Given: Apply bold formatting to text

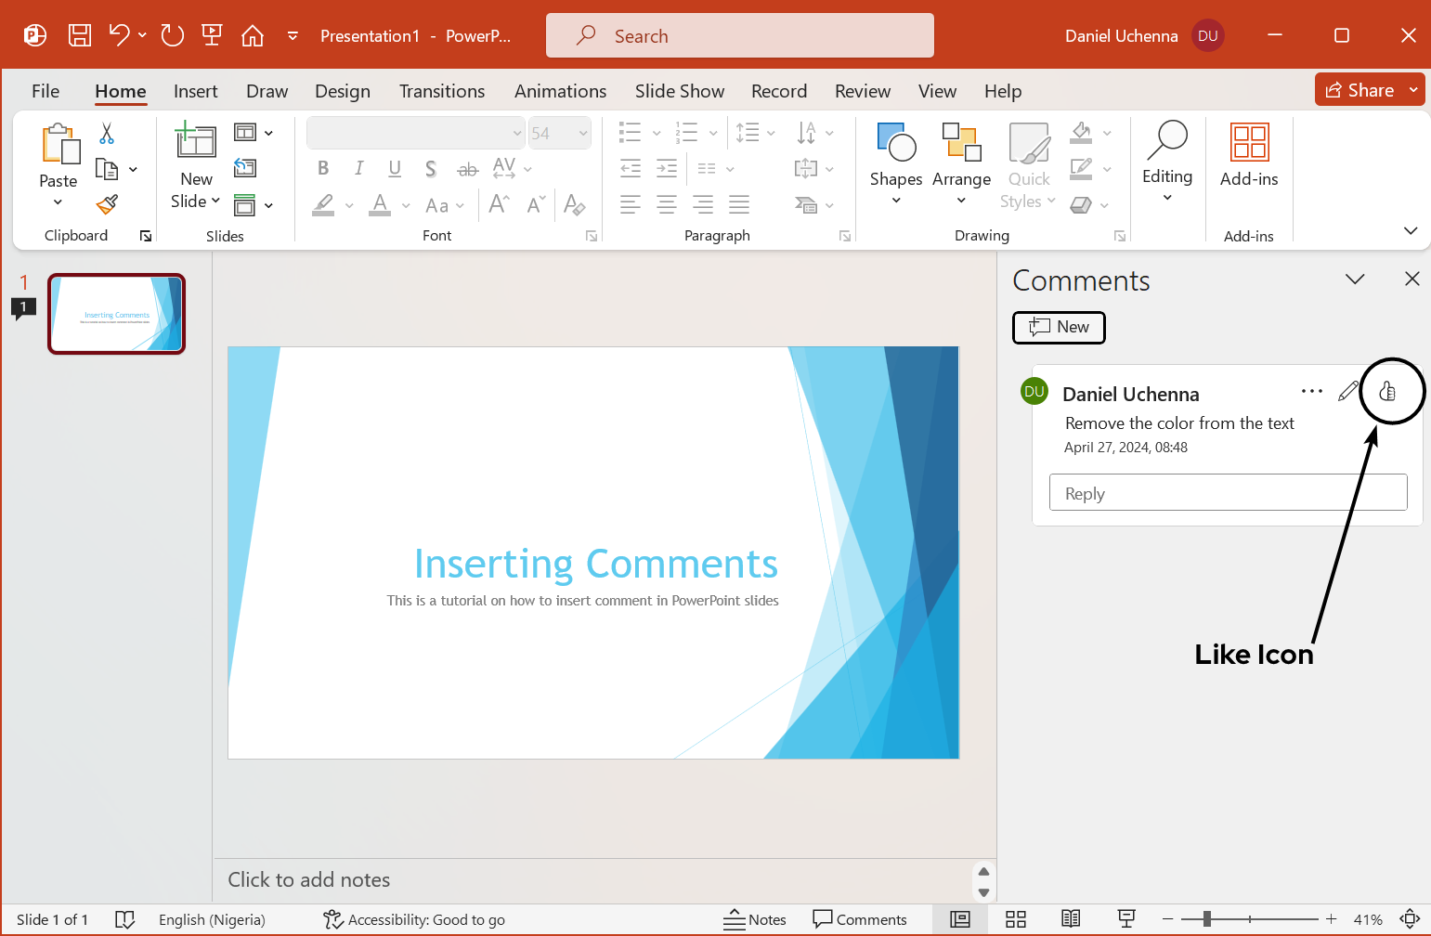Looking at the screenshot, I should click(x=323, y=168).
